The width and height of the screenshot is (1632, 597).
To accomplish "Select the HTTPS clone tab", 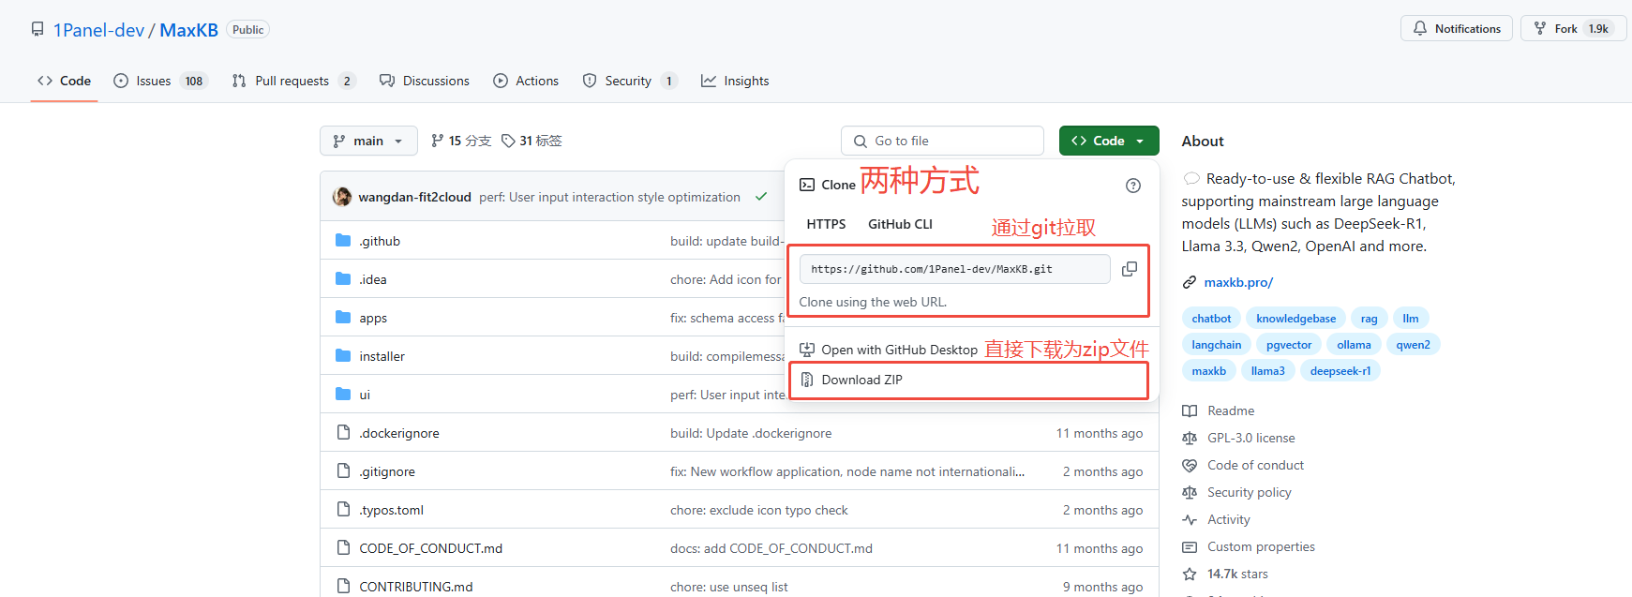I will click(x=826, y=224).
